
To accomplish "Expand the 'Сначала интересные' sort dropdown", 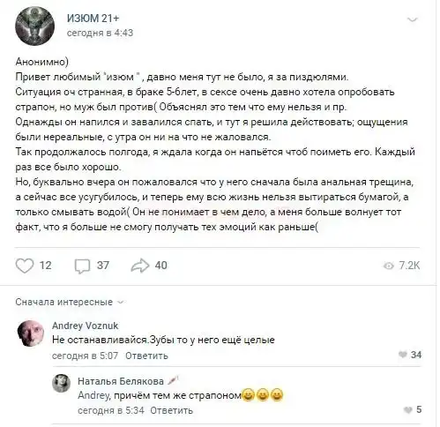I will pos(70,302).
